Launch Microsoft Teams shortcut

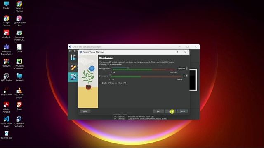[7, 50]
